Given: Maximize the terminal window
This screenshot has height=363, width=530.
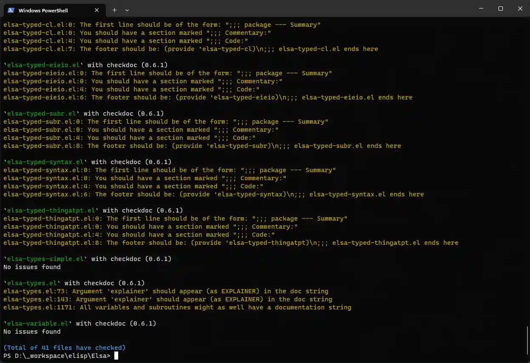Looking at the screenshot, I should coord(500,9).
